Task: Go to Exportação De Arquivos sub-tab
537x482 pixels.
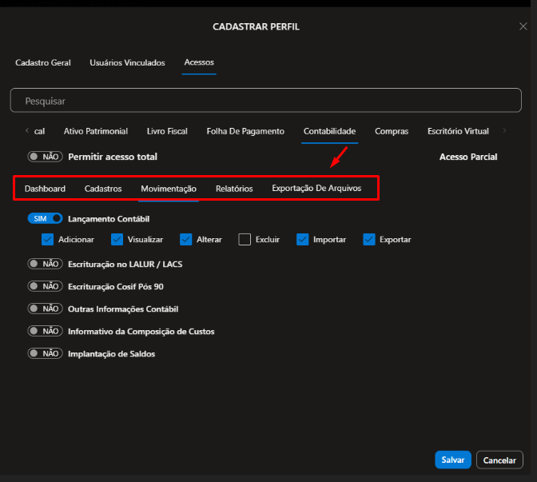Action: [316, 189]
